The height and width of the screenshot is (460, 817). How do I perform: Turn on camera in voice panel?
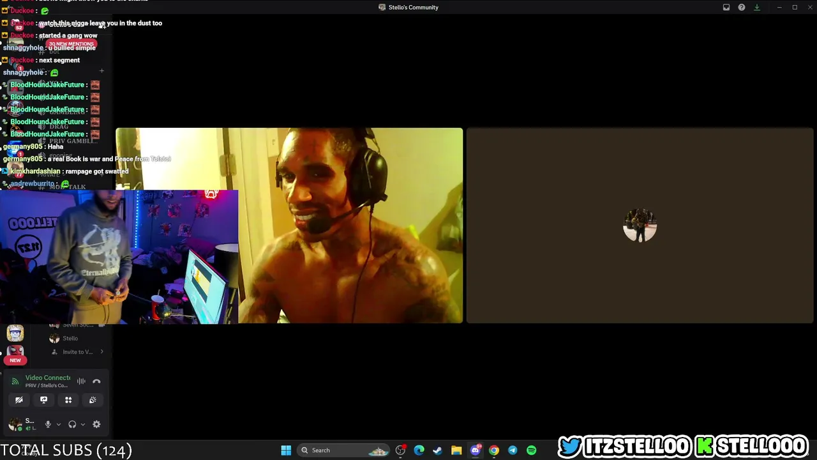tap(19, 400)
